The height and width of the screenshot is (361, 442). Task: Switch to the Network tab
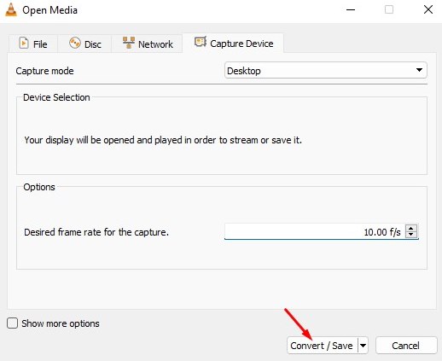tap(147, 44)
